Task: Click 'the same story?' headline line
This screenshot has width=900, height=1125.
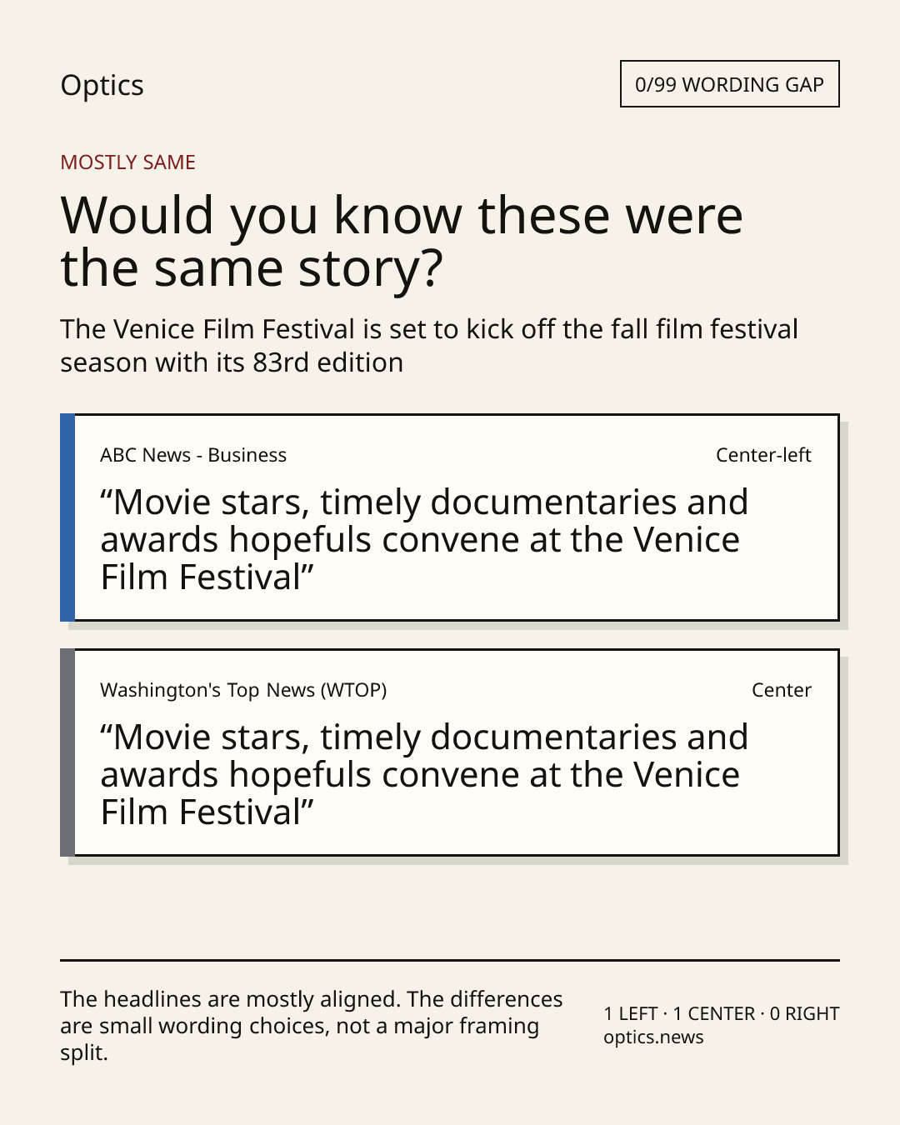Action: click(x=252, y=268)
